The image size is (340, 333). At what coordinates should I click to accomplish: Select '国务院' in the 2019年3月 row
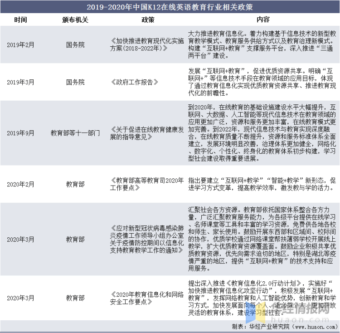point(75,82)
